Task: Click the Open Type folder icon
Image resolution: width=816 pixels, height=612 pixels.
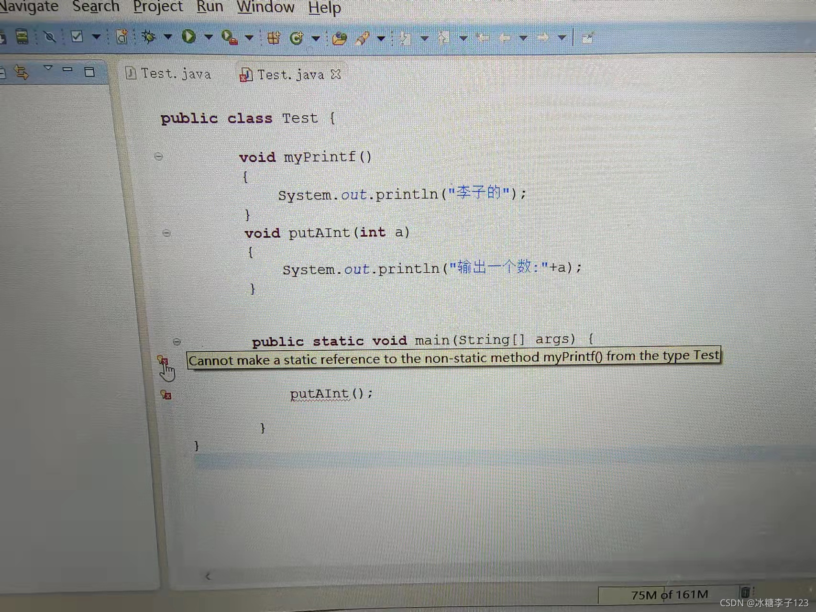Action: coord(339,38)
